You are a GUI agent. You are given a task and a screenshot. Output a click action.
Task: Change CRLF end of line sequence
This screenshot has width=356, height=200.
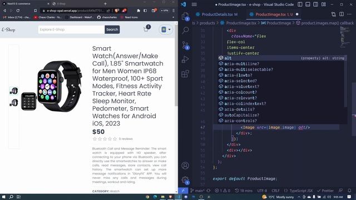click(275, 191)
